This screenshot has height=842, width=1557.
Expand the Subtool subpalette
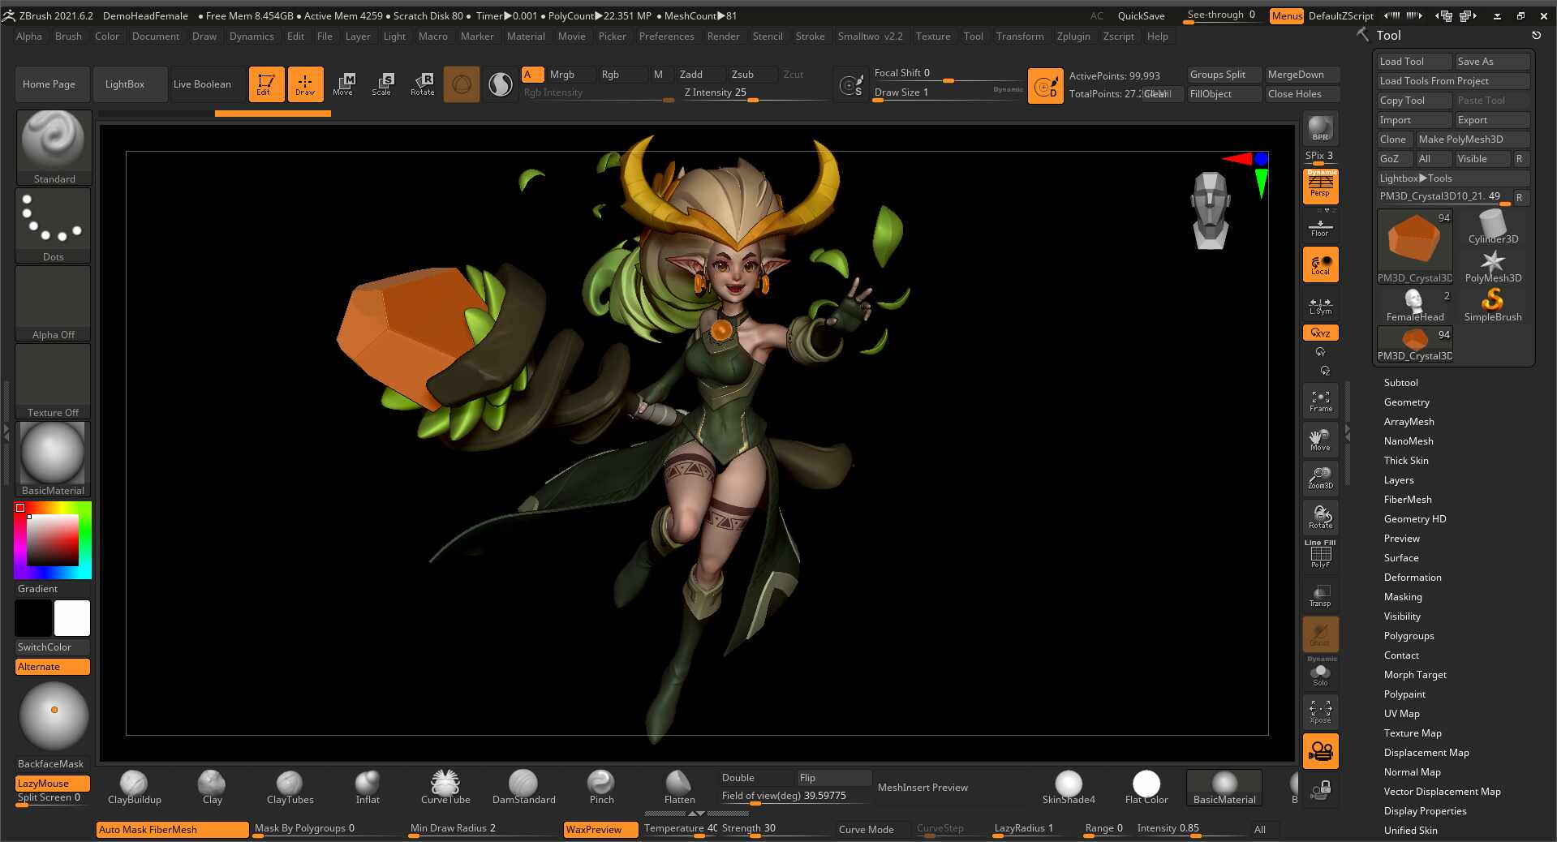pos(1400,382)
